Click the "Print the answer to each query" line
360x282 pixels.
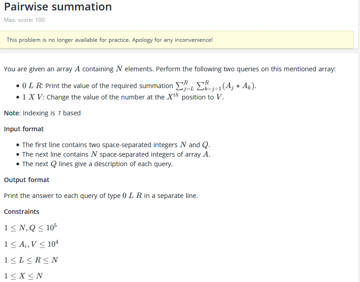click(x=101, y=196)
